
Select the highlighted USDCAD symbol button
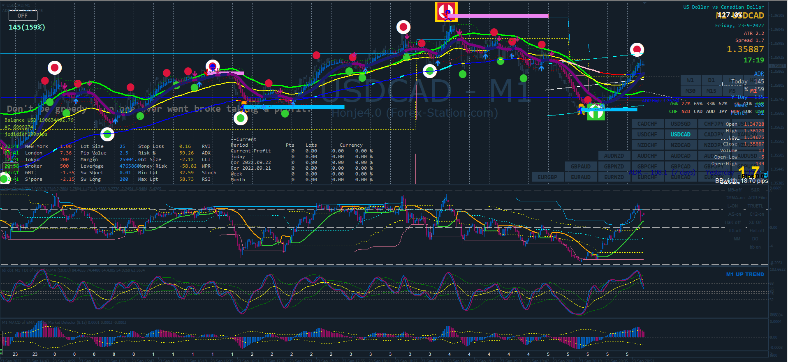point(681,134)
